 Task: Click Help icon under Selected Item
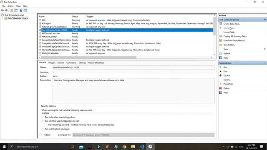tap(220, 92)
